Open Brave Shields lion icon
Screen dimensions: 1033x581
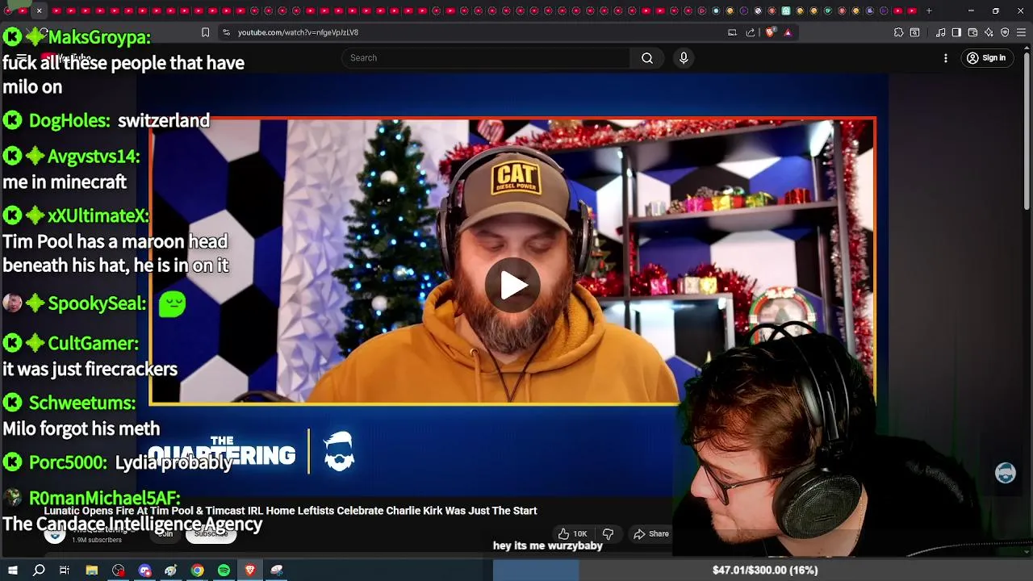(770, 32)
